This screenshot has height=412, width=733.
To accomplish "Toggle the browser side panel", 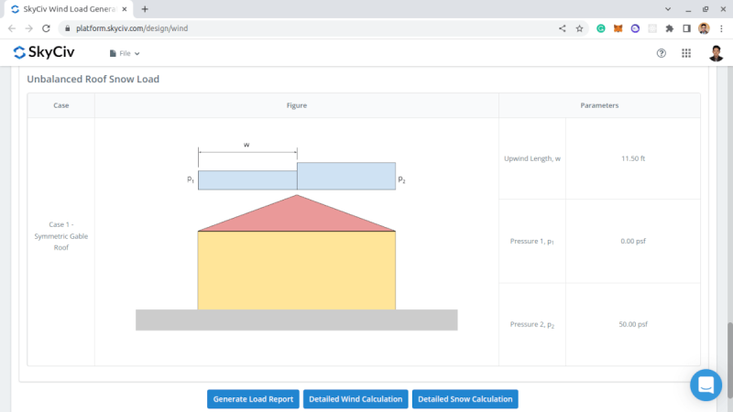I will click(686, 28).
